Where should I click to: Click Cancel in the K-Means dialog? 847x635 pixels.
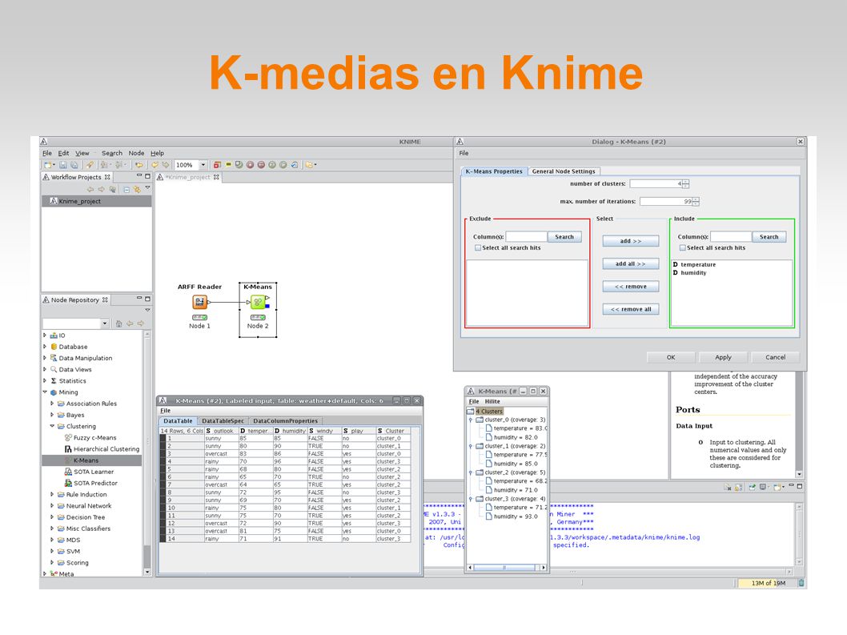pos(776,357)
